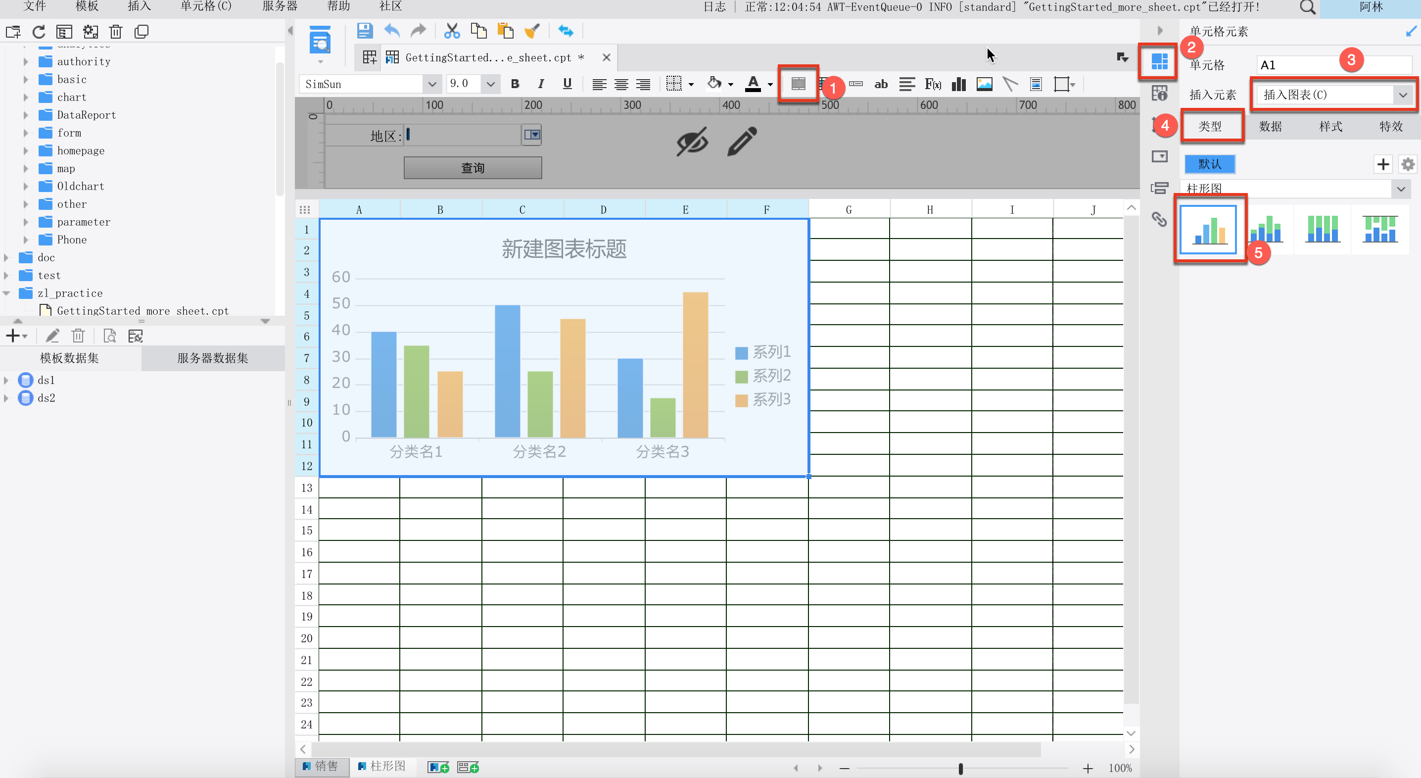
Task: Toggle italic formatting
Action: [541, 84]
